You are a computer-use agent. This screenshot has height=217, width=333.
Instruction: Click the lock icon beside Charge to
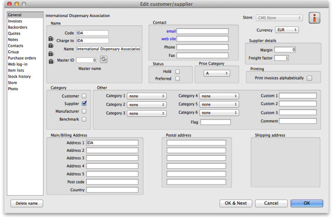coord(51,39)
